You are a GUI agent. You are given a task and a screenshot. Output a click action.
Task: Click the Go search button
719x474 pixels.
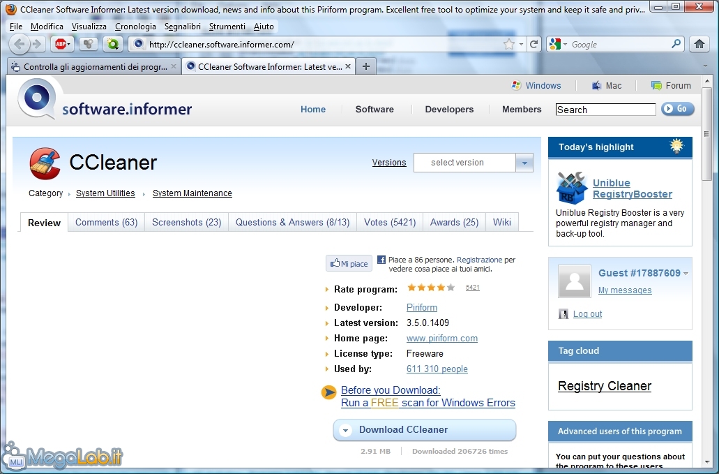678,109
